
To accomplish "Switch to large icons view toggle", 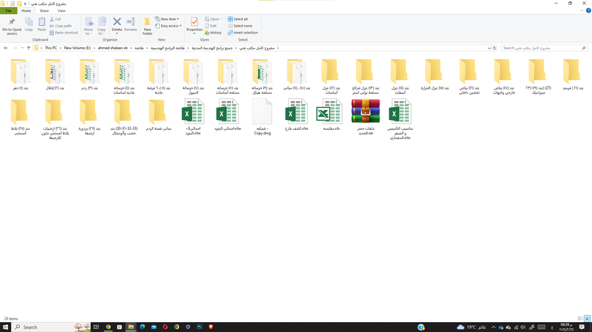I will coord(587,318).
